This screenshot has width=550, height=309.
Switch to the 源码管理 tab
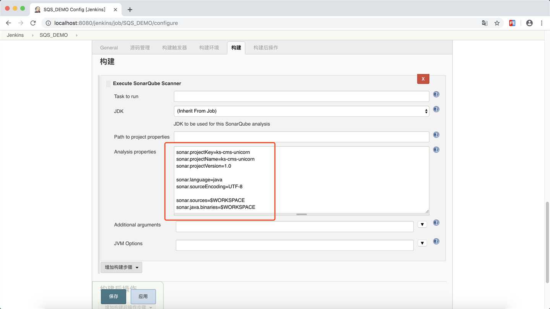140,48
